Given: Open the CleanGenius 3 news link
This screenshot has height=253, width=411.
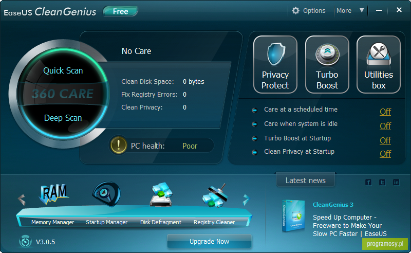Looking at the screenshot, I should [x=333, y=205].
